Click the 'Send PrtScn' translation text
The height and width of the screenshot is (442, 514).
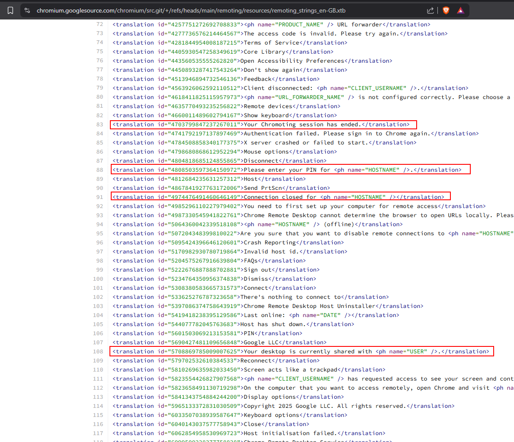coord(263,188)
